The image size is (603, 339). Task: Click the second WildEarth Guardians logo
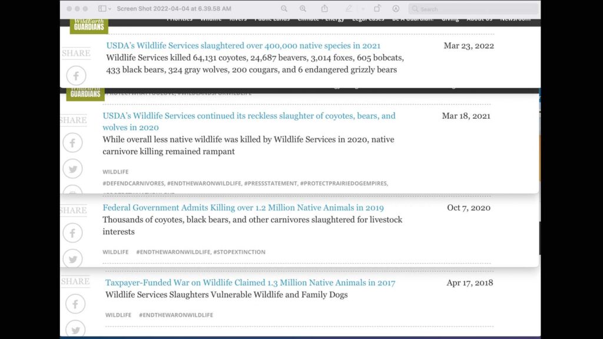(85, 94)
